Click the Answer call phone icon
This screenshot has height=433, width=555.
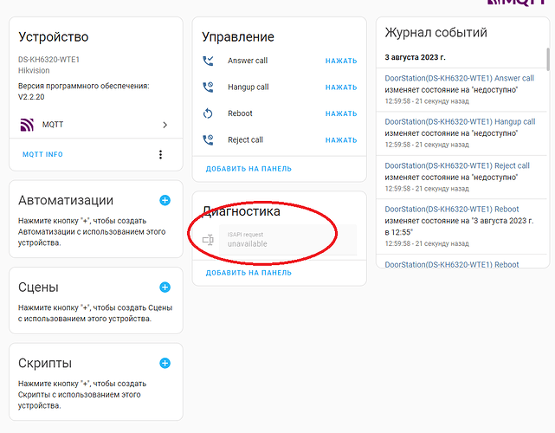click(208, 61)
